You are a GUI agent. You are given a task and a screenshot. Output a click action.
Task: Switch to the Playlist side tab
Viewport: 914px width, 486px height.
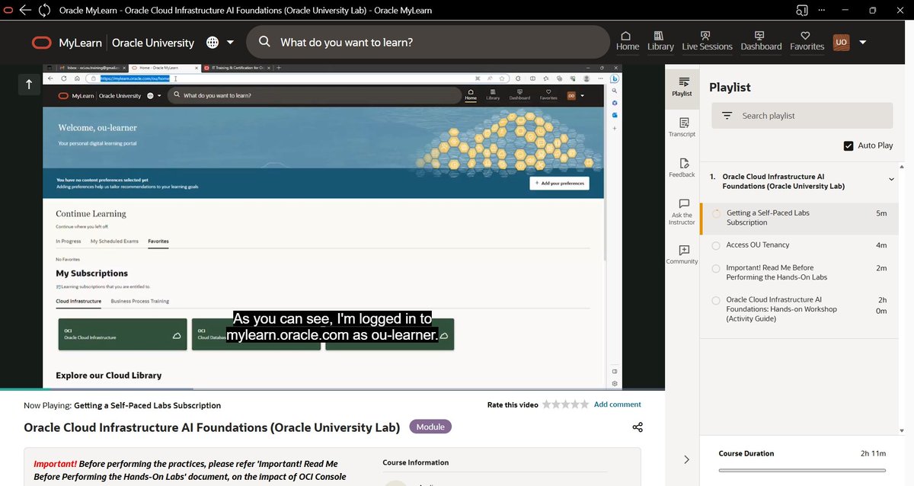click(x=682, y=87)
